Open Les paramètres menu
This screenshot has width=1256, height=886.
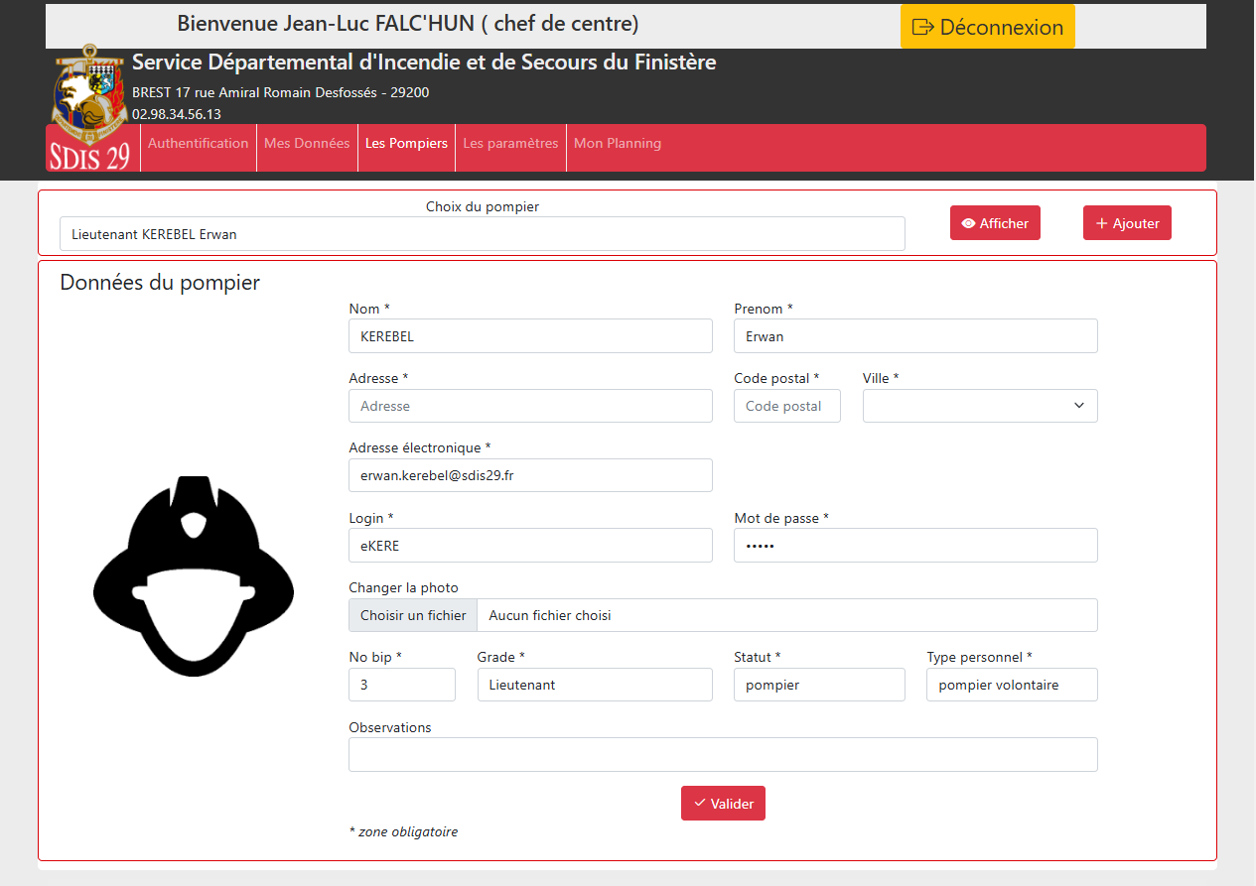[510, 144]
